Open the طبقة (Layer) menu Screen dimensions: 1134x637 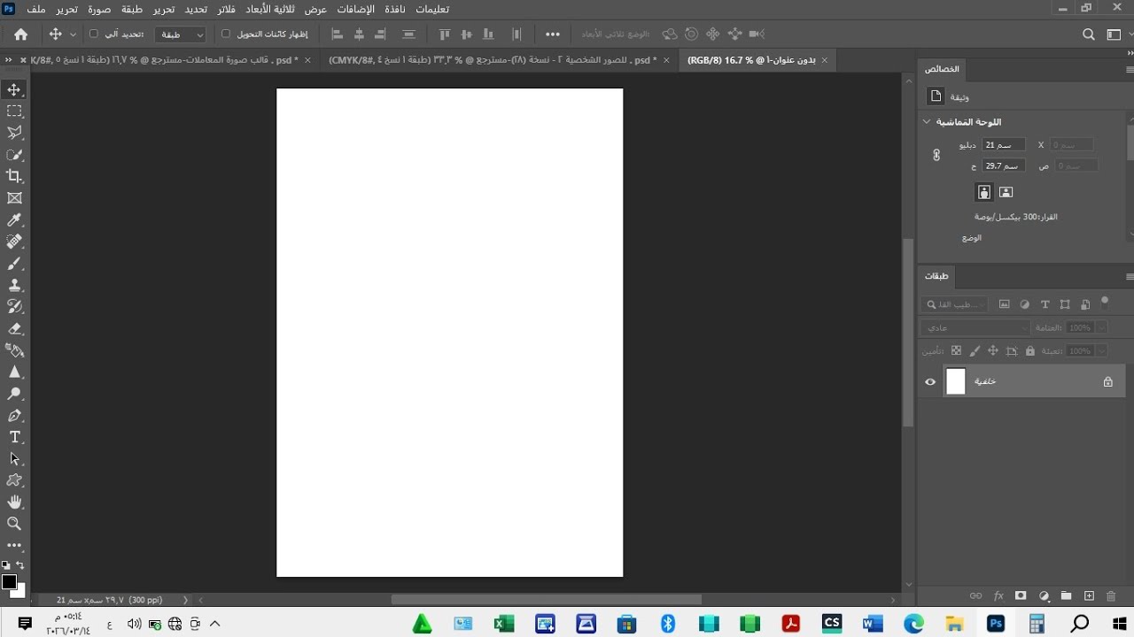pos(132,9)
